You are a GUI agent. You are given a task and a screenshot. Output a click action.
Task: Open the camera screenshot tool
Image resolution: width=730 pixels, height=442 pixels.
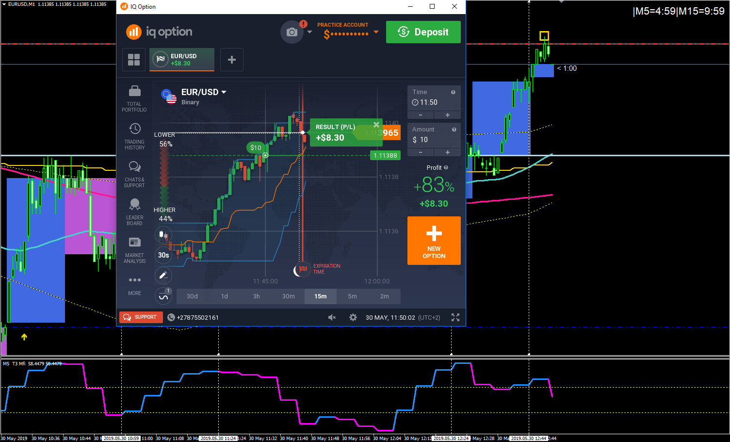coord(292,32)
